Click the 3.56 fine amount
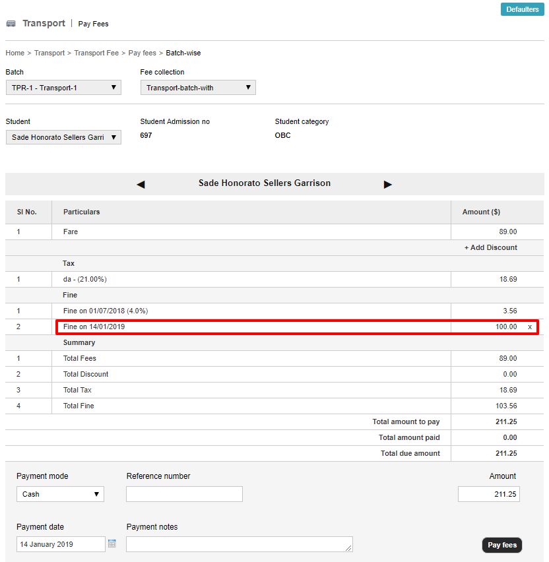Image resolution: width=549 pixels, height=562 pixels. 510,311
